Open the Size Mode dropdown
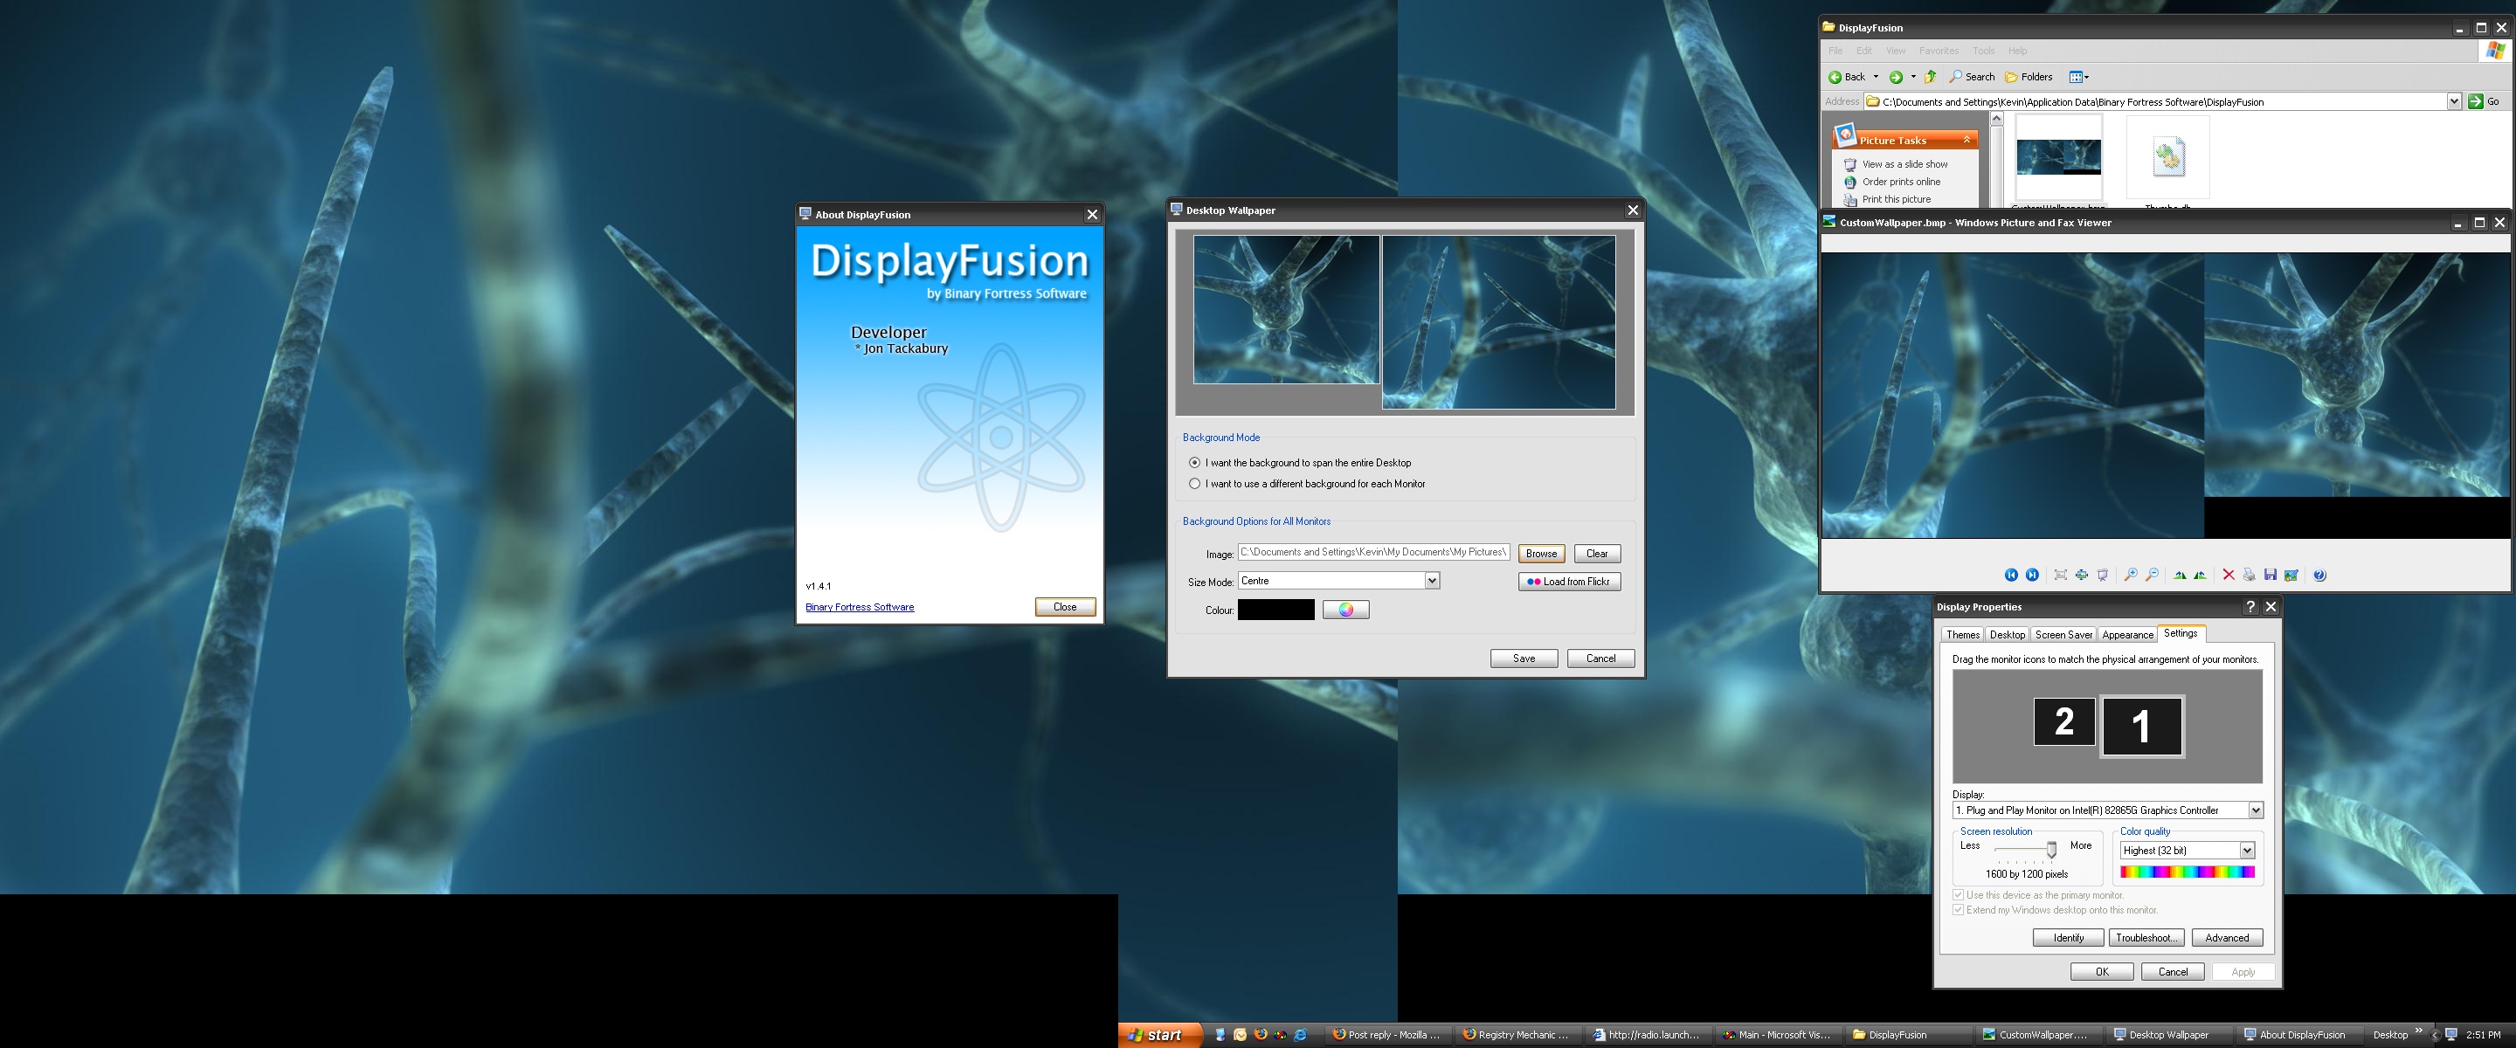 click(x=1432, y=581)
